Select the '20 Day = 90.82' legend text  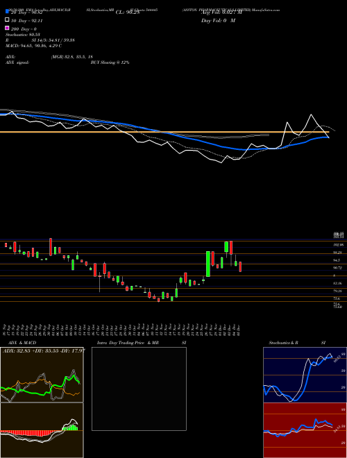(x=27, y=12)
